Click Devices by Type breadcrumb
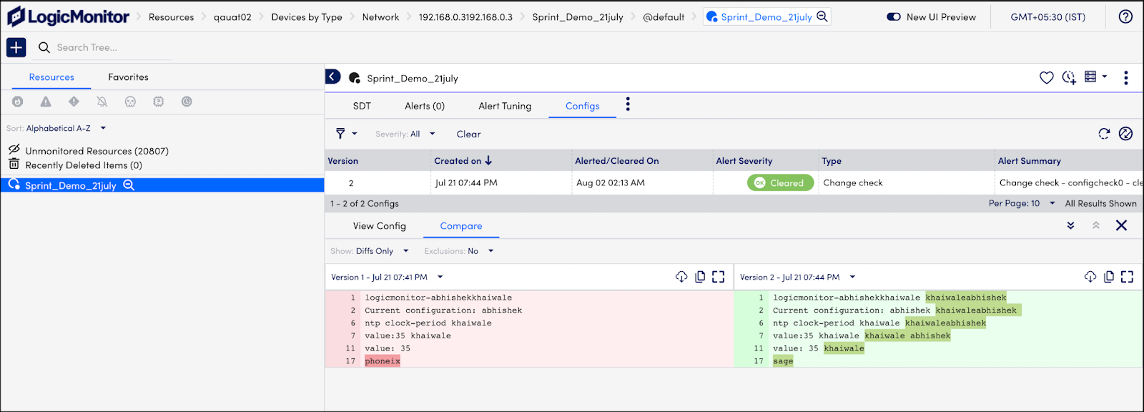The width and height of the screenshot is (1144, 412). coord(307,16)
